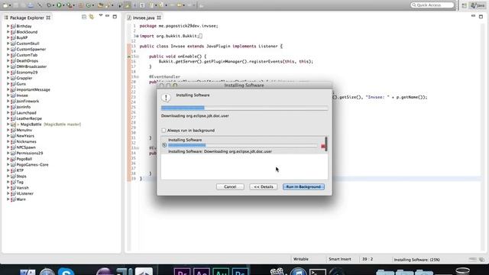
Task: Click Link with Editor in Package Explorer
Action: (x=92, y=17)
